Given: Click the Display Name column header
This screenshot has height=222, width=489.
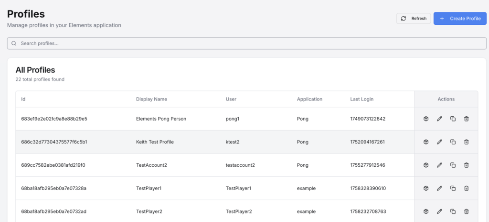Looking at the screenshot, I should tap(151, 99).
